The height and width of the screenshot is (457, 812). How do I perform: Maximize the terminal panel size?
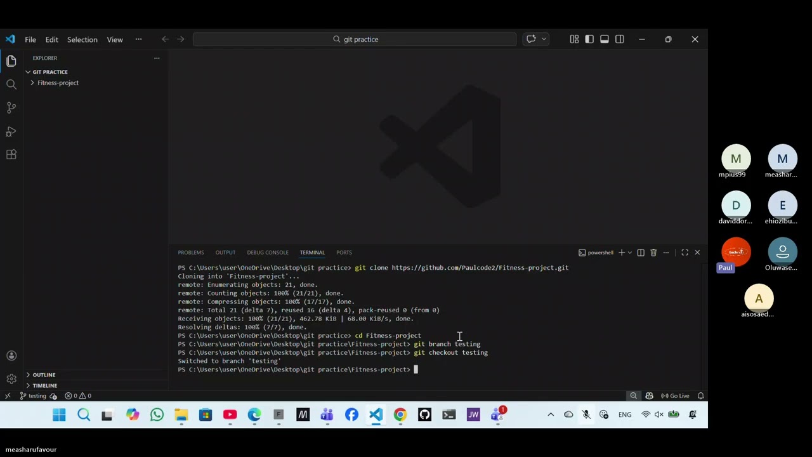point(684,253)
